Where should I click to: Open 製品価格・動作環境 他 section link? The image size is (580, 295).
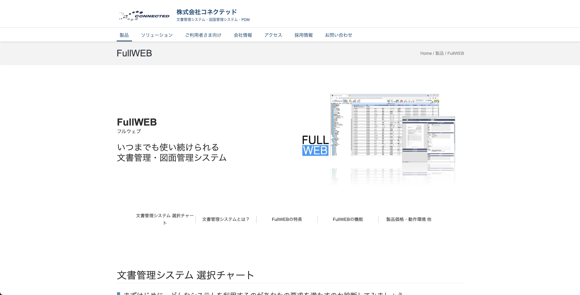409,219
